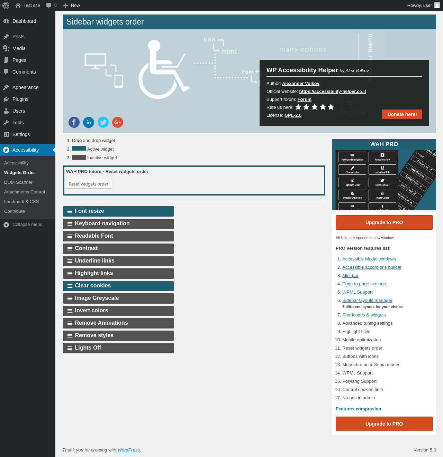This screenshot has width=443, height=457.
Task: Share on Twitter icon
Action: click(103, 122)
